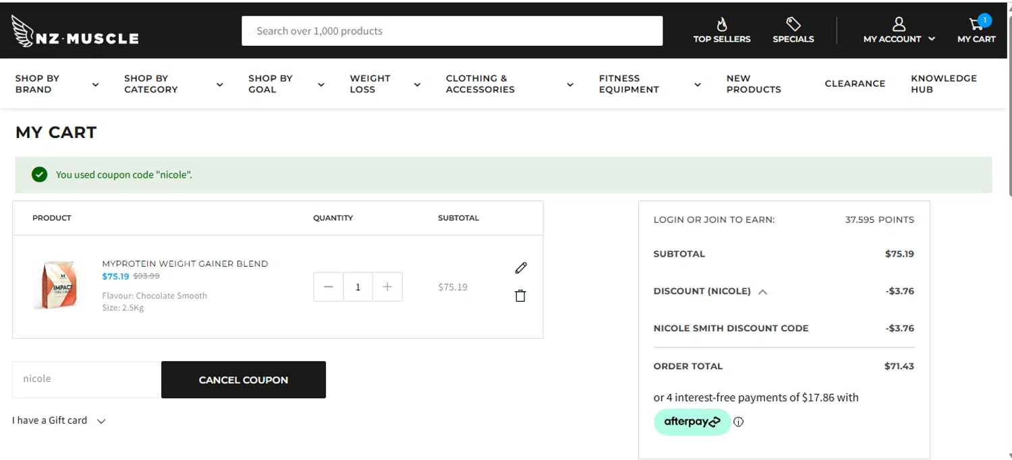1012x460 pixels.
Task: Focus the product search box
Action: coord(452,31)
